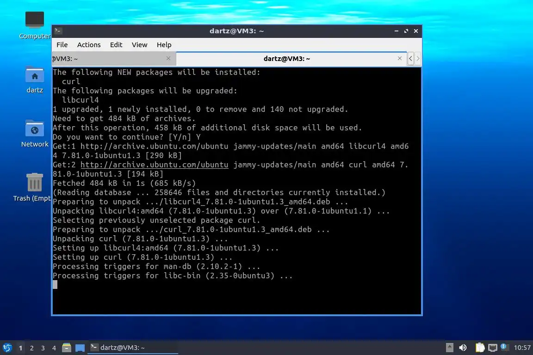
Task: Click the 'Setting up curl' output line
Action: [x=143, y=257]
